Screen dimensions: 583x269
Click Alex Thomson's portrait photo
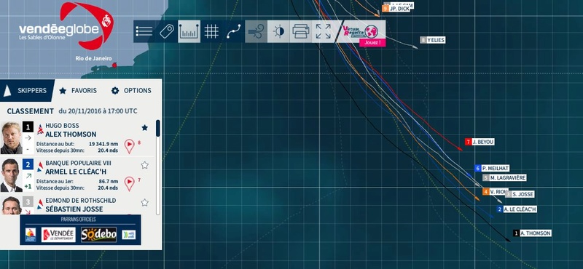coord(11,137)
